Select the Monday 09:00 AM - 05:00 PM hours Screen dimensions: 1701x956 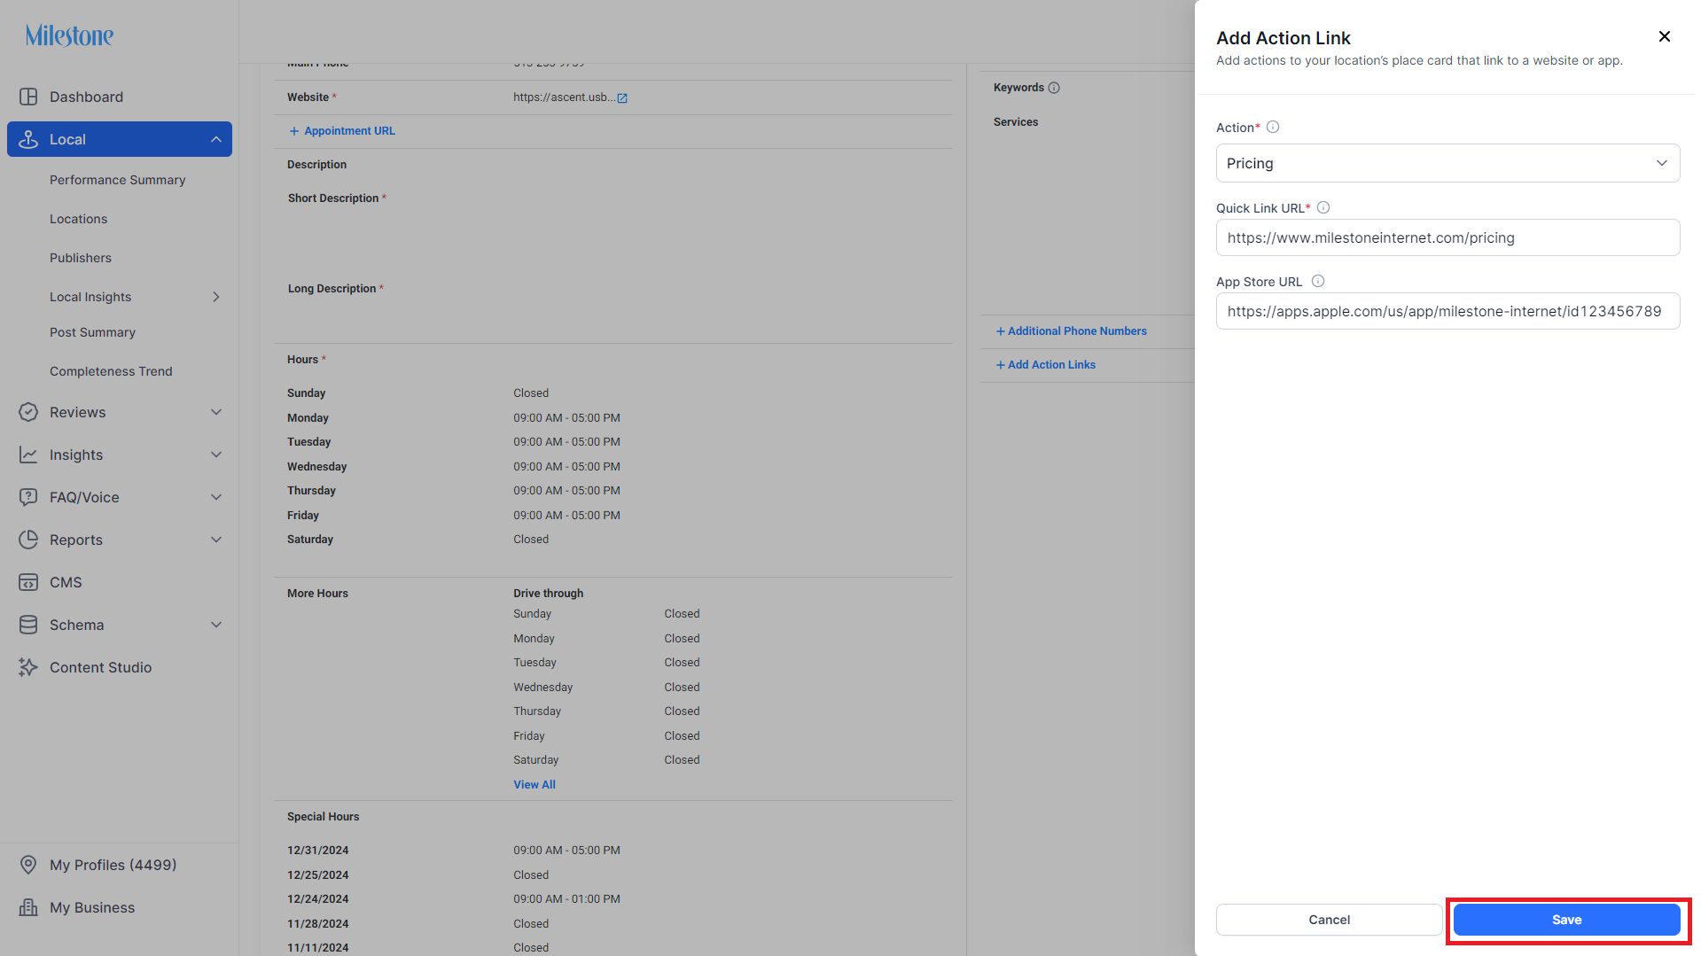pyautogui.click(x=566, y=418)
